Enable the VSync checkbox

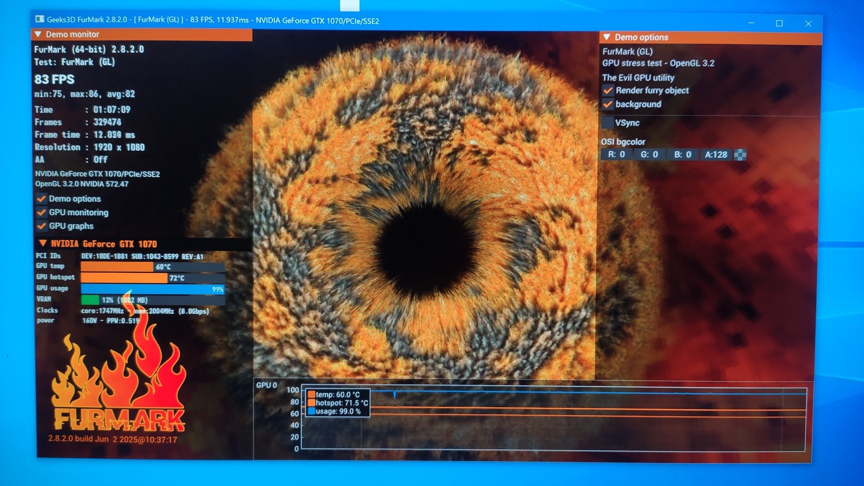click(x=608, y=123)
